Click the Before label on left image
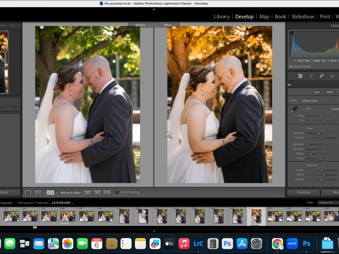Image resolution: width=339 pixels, height=254 pixels. pyautogui.click(x=140, y=25)
